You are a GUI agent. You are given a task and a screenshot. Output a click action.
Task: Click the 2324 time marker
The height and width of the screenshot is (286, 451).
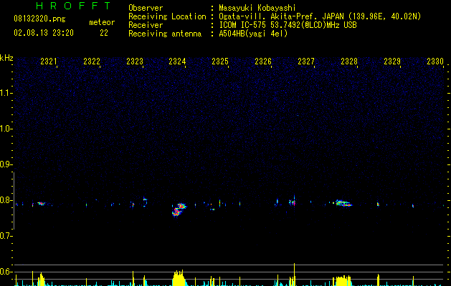point(177,61)
